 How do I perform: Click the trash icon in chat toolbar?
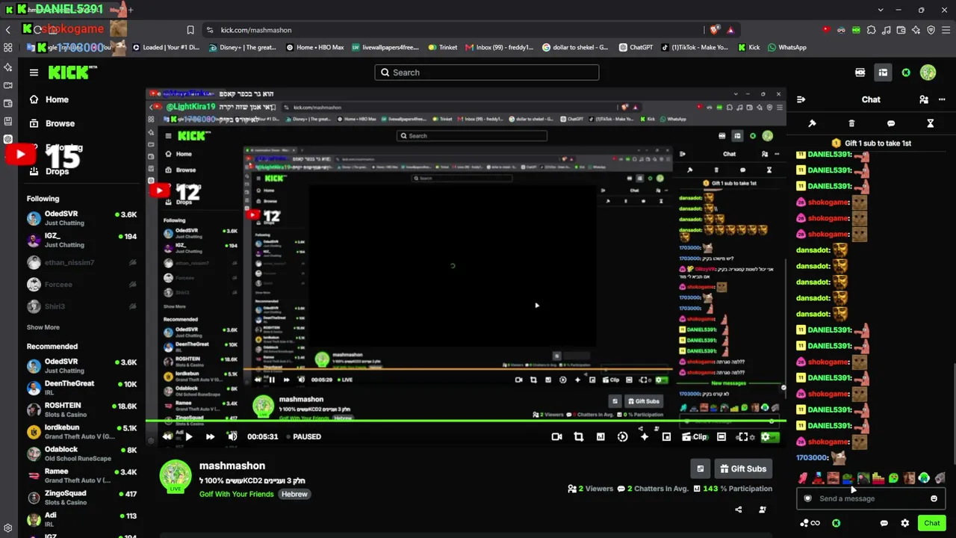(x=851, y=123)
